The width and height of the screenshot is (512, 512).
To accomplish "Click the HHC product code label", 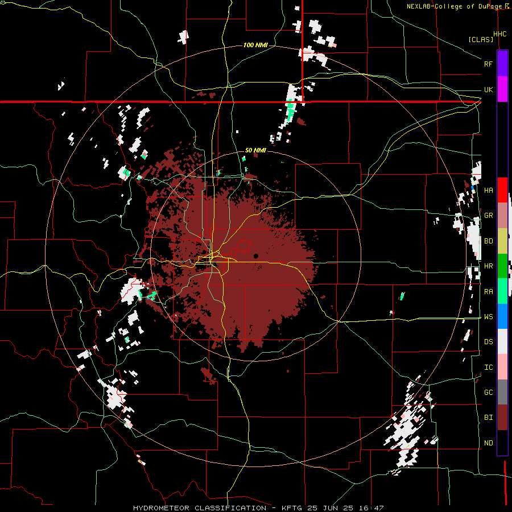I will point(499,34).
